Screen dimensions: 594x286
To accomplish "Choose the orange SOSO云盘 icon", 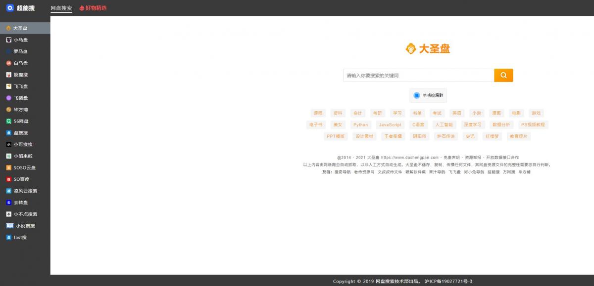I will pos(8,167).
